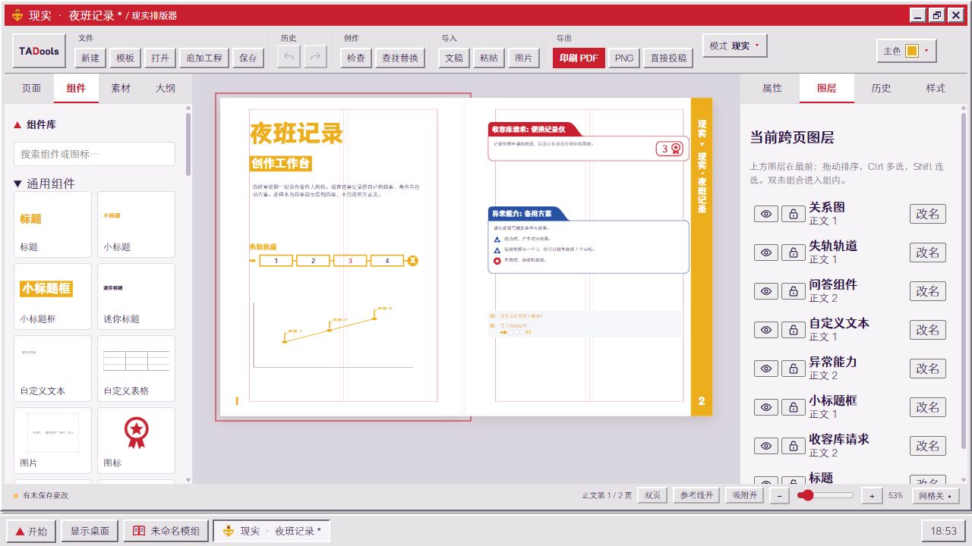Hide the 小标题框 layer
Screen dimensions: 972x546
(x=766, y=407)
